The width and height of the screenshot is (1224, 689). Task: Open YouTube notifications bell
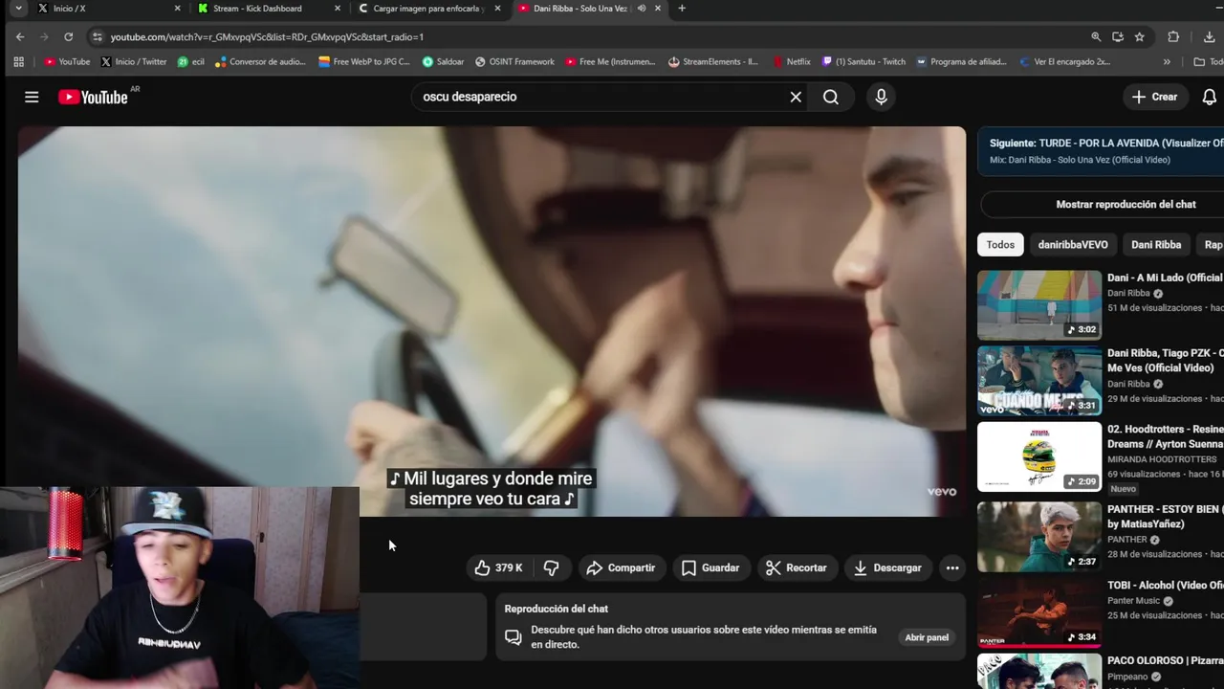coord(1210,97)
